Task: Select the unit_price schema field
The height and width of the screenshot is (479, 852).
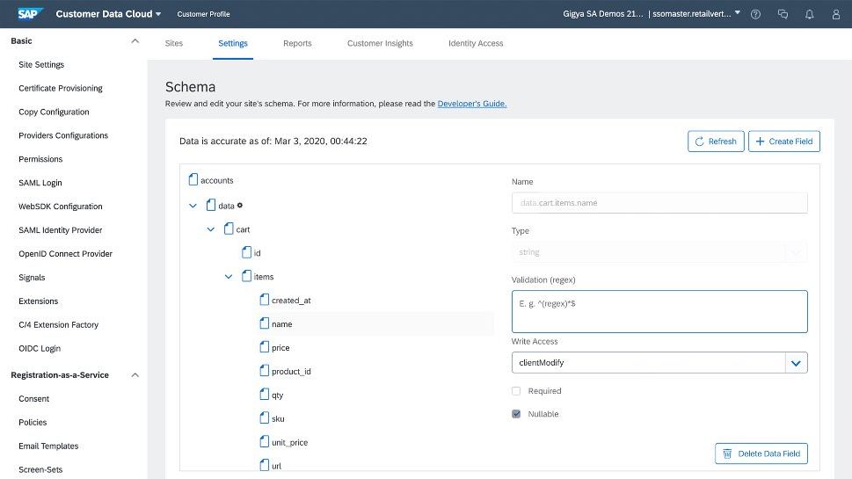Action: click(x=289, y=442)
